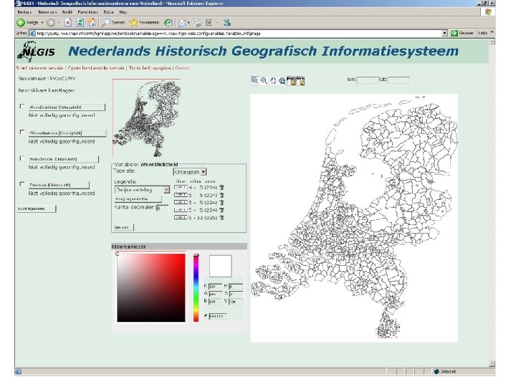Viewport: 516px width, 387px height.
Task: Open the Bestand menu
Action: tap(24, 13)
